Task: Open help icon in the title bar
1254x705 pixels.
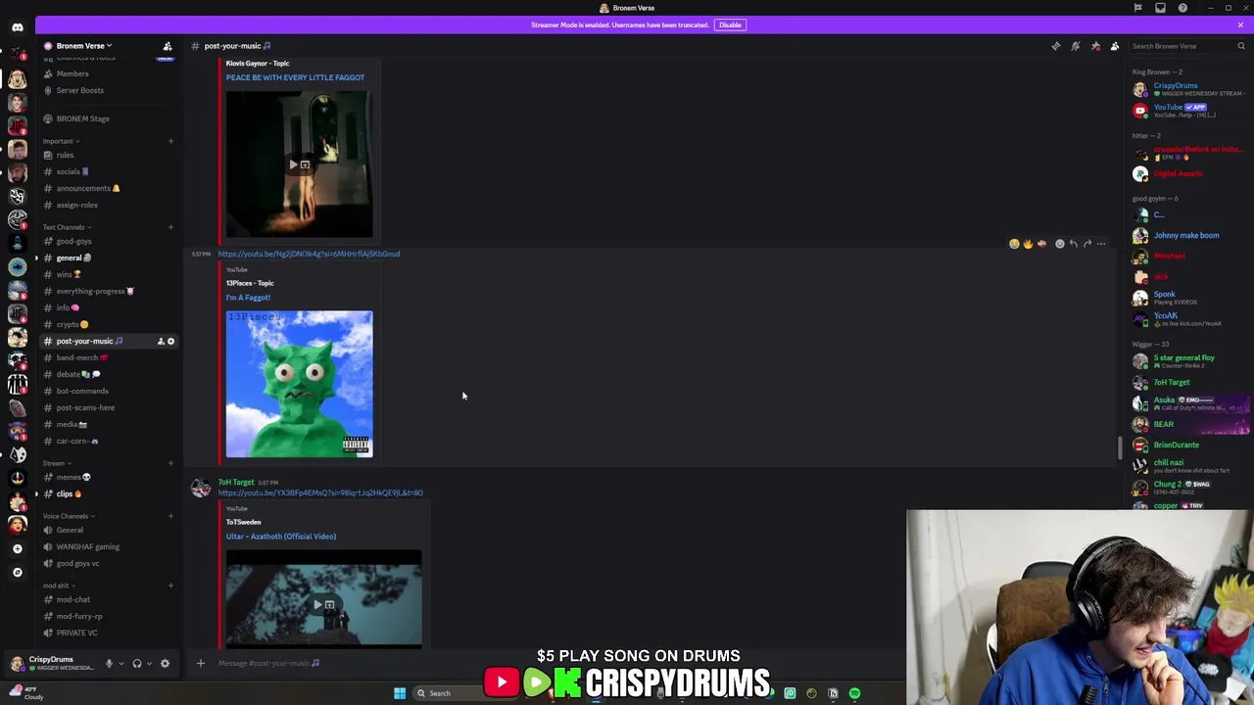Action: 1182,8
